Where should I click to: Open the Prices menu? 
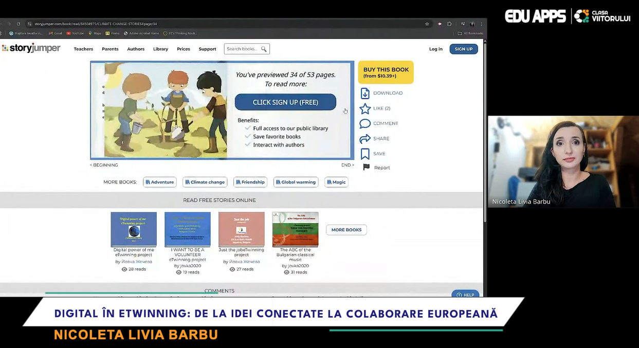click(184, 49)
